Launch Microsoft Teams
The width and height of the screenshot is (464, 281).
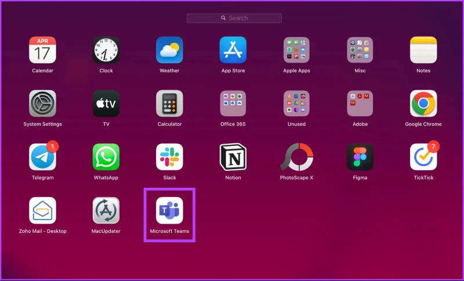pos(169,210)
